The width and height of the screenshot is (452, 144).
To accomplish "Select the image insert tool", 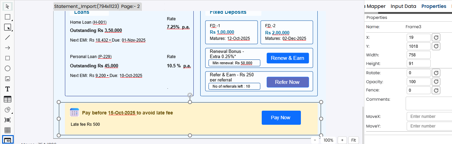I will (8, 79).
